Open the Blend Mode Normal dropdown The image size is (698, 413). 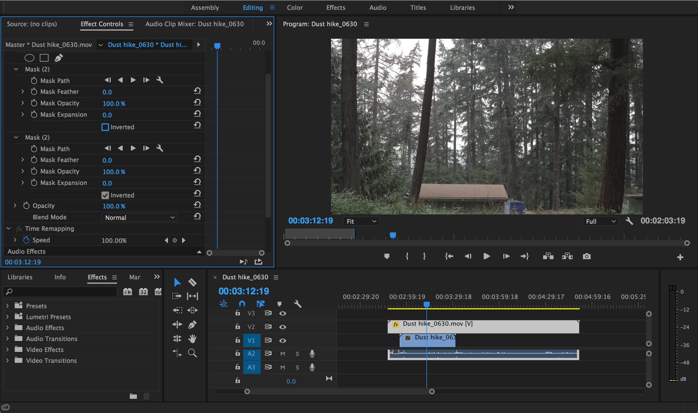140,217
